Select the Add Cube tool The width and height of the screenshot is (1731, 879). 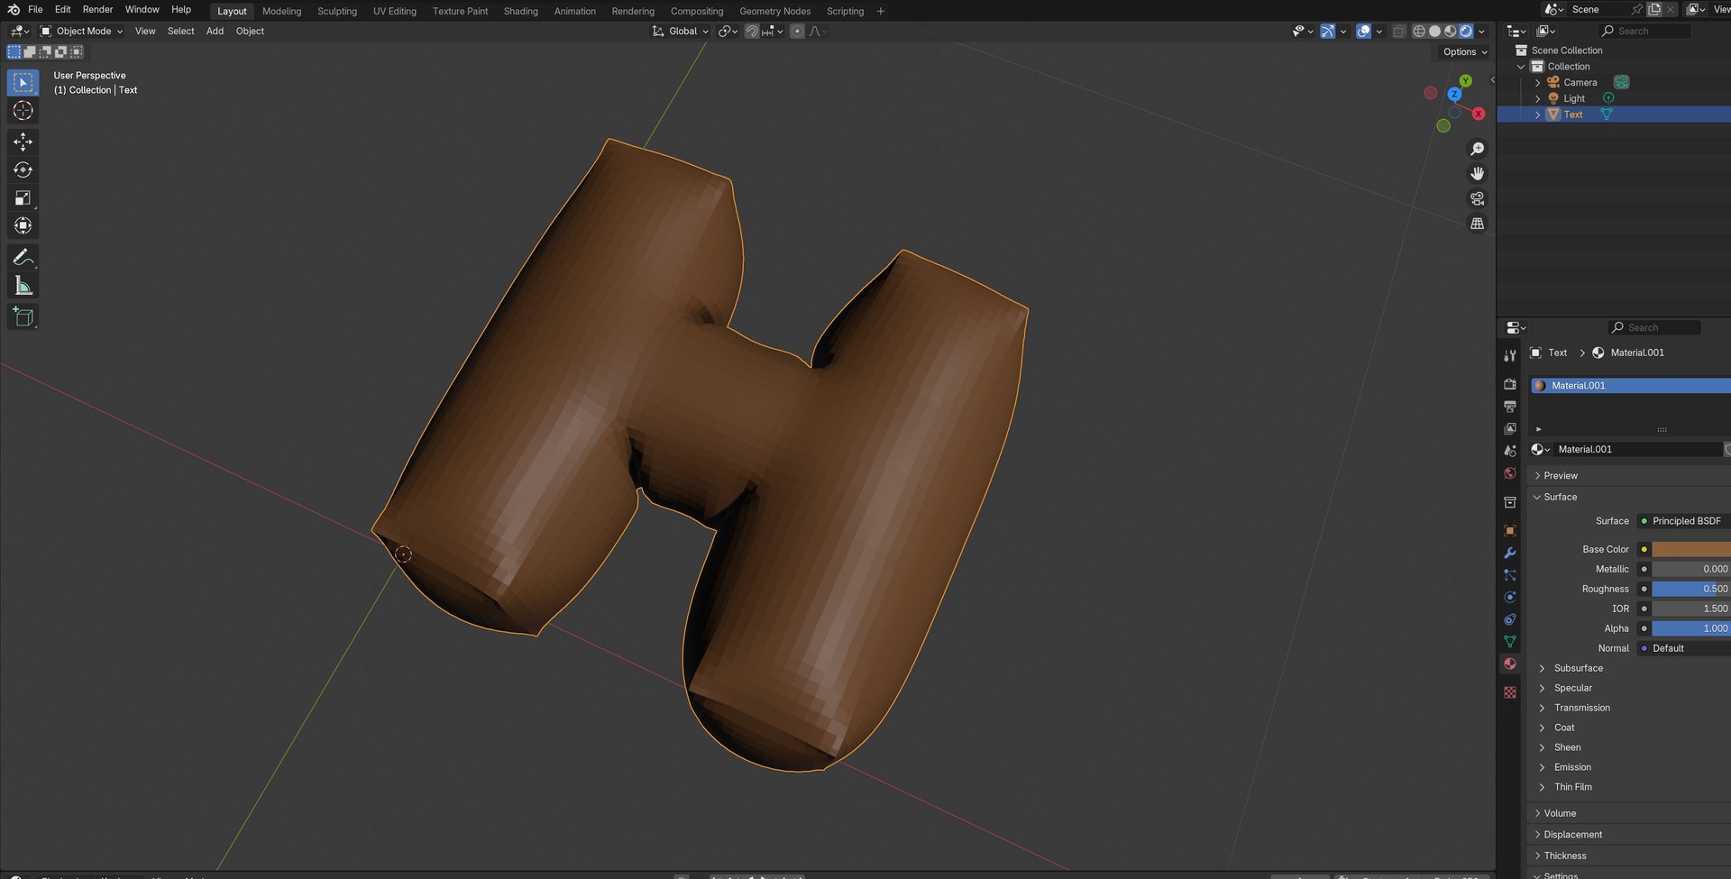click(x=23, y=317)
